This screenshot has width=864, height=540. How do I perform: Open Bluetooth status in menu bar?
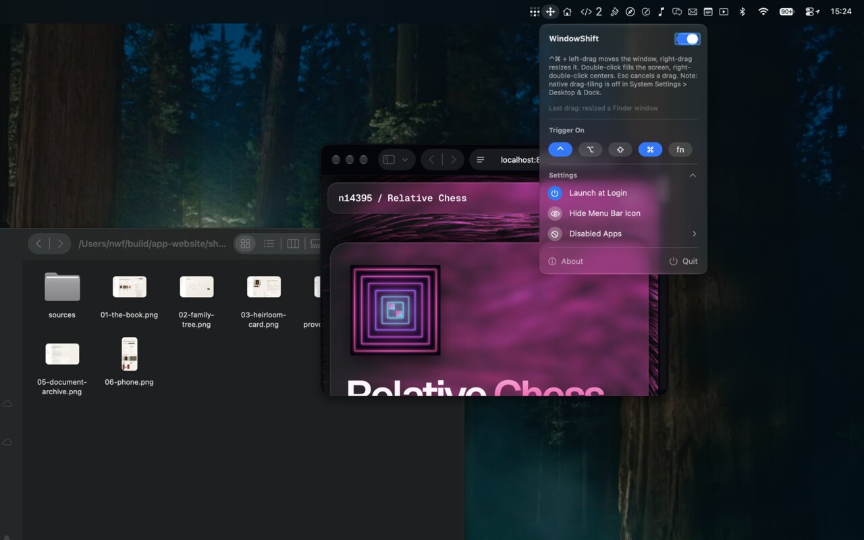coord(742,11)
